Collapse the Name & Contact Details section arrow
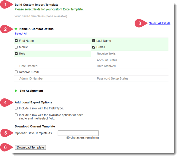The width and height of the screenshot is (179, 158). (x=16, y=29)
